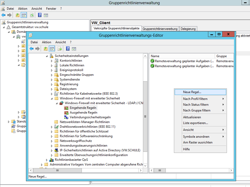Show the action pane icon in the editor toolbar
This screenshot has height=187, width=250.
(74, 49)
